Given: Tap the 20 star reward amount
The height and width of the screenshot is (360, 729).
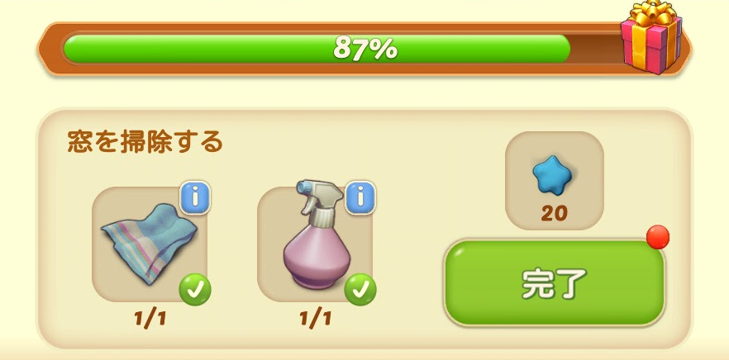Looking at the screenshot, I should (554, 214).
